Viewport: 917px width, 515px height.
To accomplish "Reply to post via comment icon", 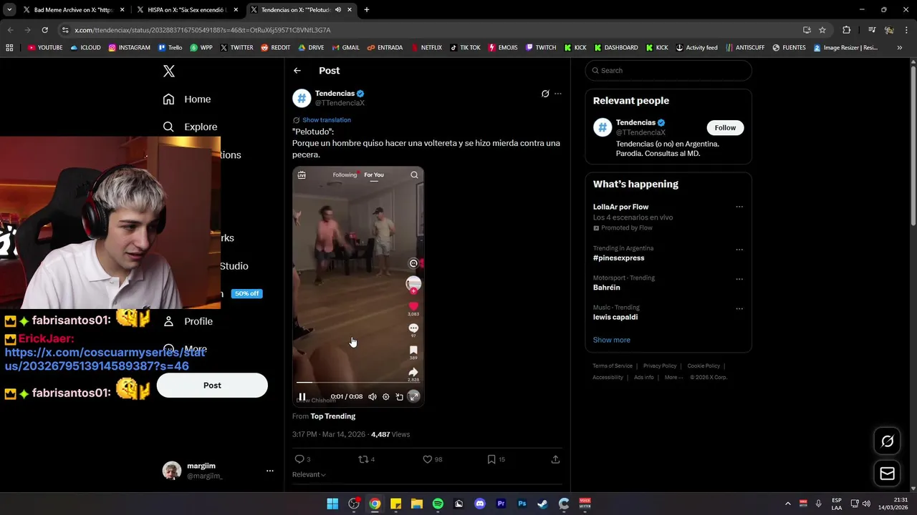I will click(299, 459).
